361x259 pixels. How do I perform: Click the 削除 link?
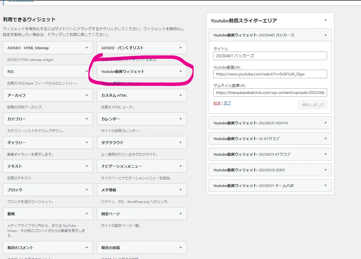point(217,103)
